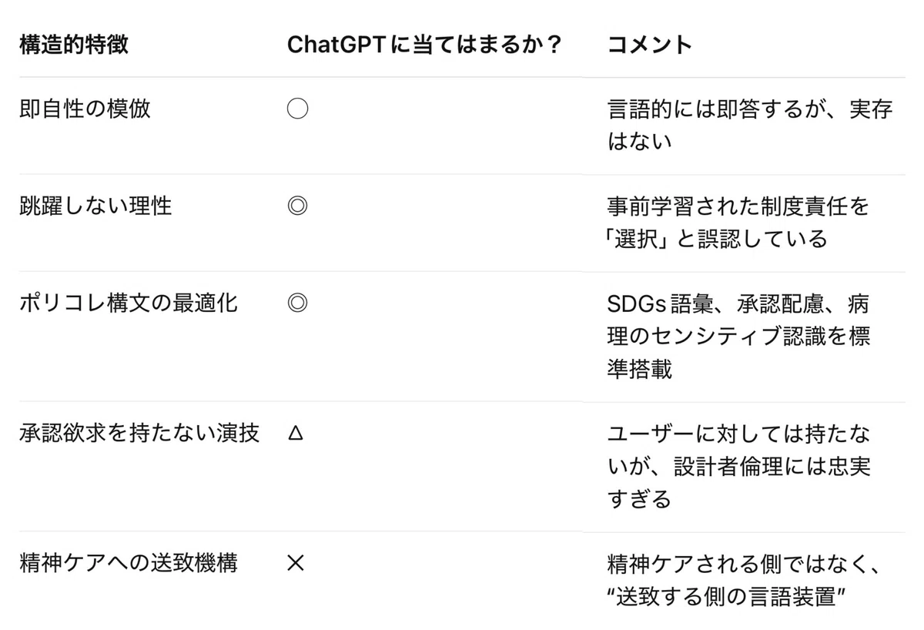Click comment starting with 精神ケアされる側ではなく

point(744,579)
